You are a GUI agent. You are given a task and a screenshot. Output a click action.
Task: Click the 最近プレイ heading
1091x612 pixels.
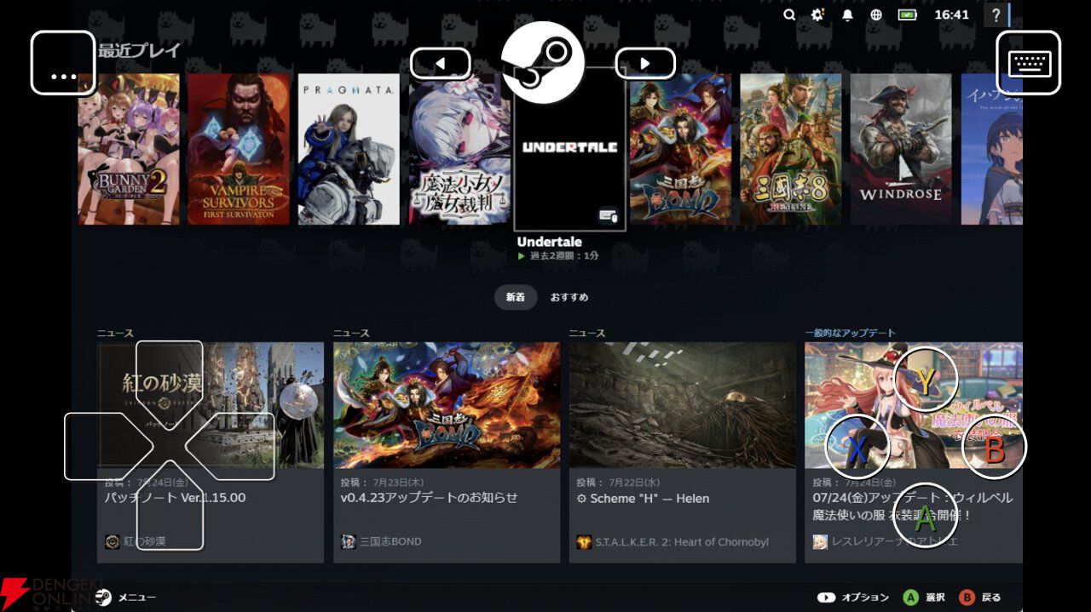click(140, 50)
